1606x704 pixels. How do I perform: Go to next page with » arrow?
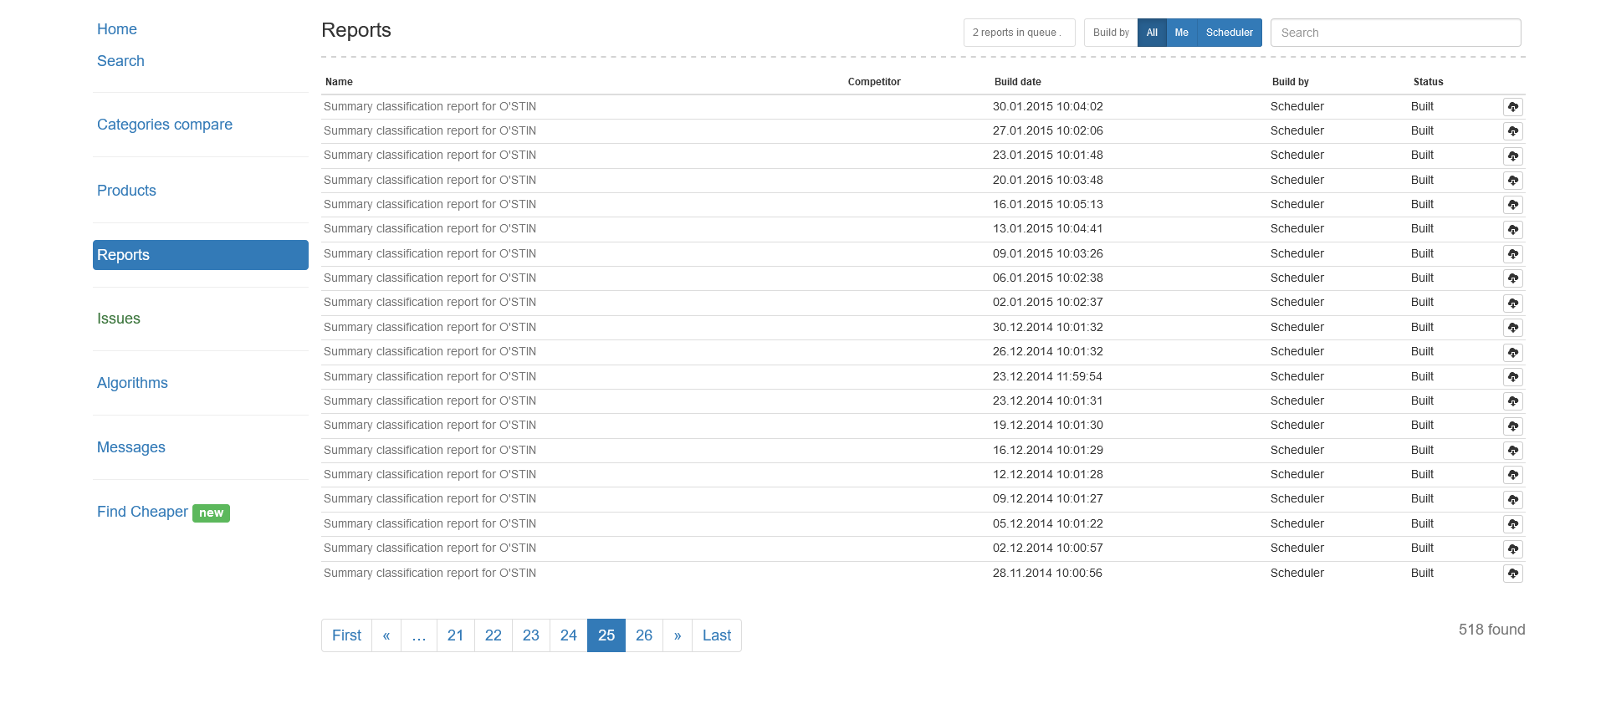click(x=678, y=635)
